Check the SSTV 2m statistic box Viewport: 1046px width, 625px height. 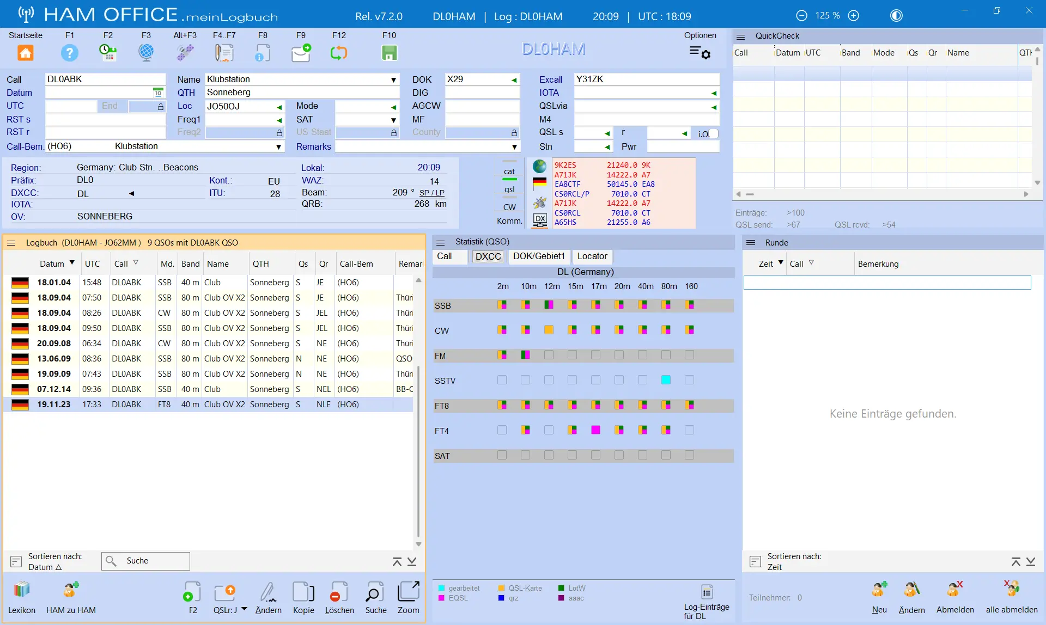point(502,380)
